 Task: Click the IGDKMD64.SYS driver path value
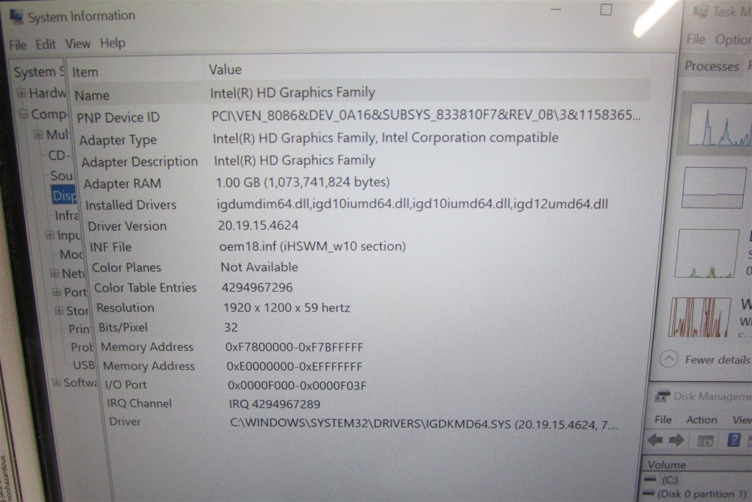[424, 424]
